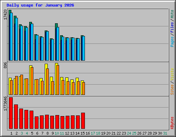The height and width of the screenshot is (137, 176).
Task: Click day 28 on the x-axis
Action: click(x=150, y=133)
